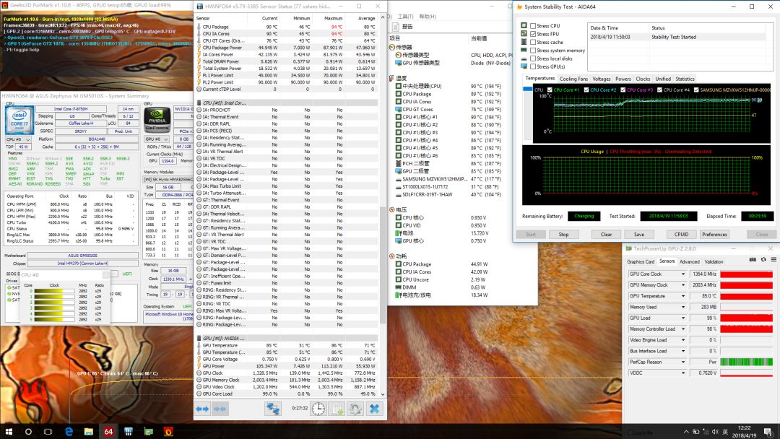This screenshot has height=439, width=780.
Task: Click the HWiNFO log file icon
Action: point(337,409)
